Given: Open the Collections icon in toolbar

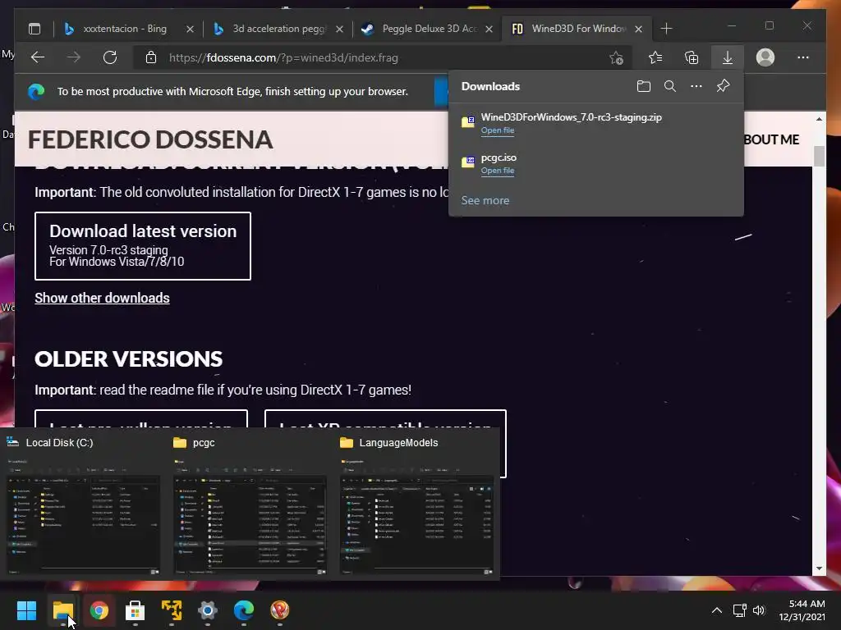Looking at the screenshot, I should (692, 57).
